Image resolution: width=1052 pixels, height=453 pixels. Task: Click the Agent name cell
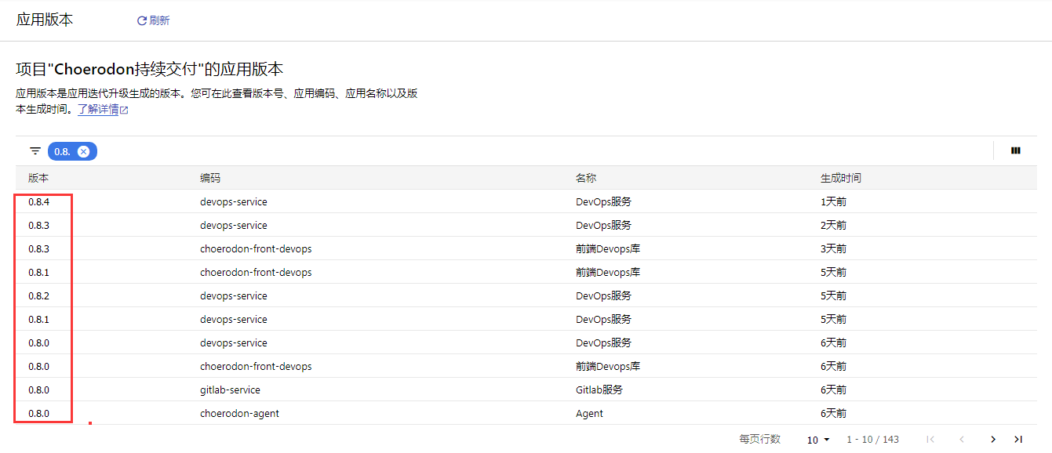pos(589,413)
